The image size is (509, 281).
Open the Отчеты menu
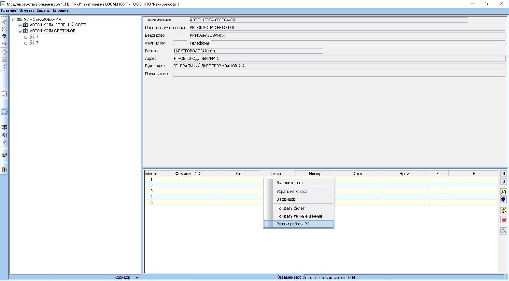pyautogui.click(x=26, y=11)
